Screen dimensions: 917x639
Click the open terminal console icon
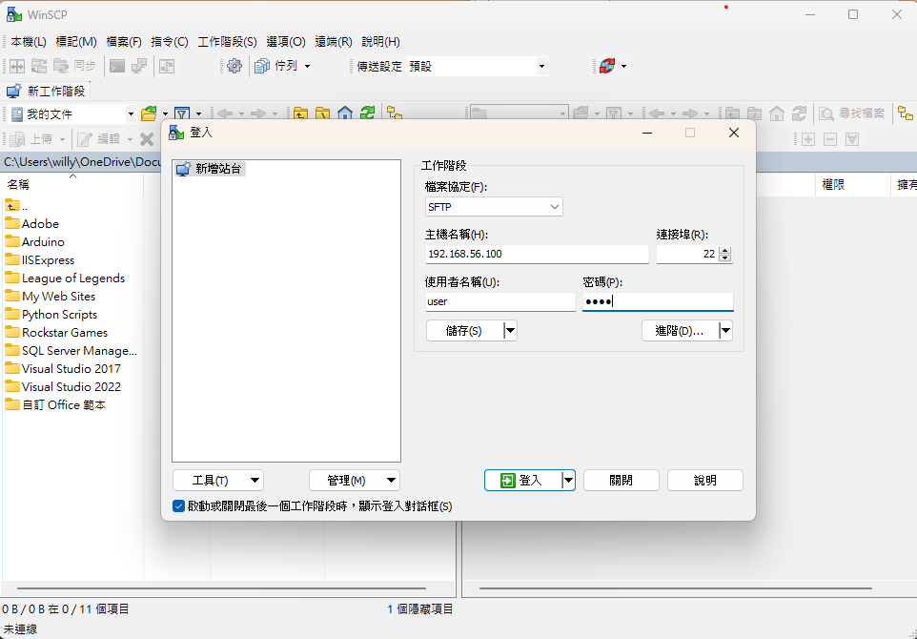tap(117, 66)
